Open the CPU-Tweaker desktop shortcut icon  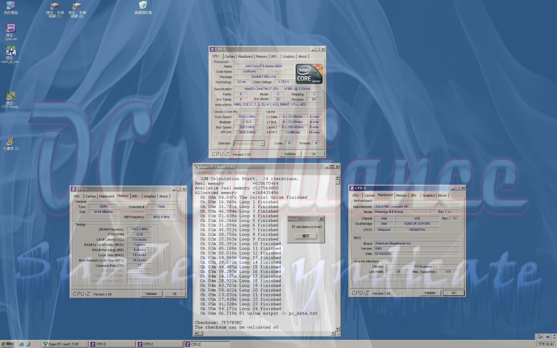[11, 97]
